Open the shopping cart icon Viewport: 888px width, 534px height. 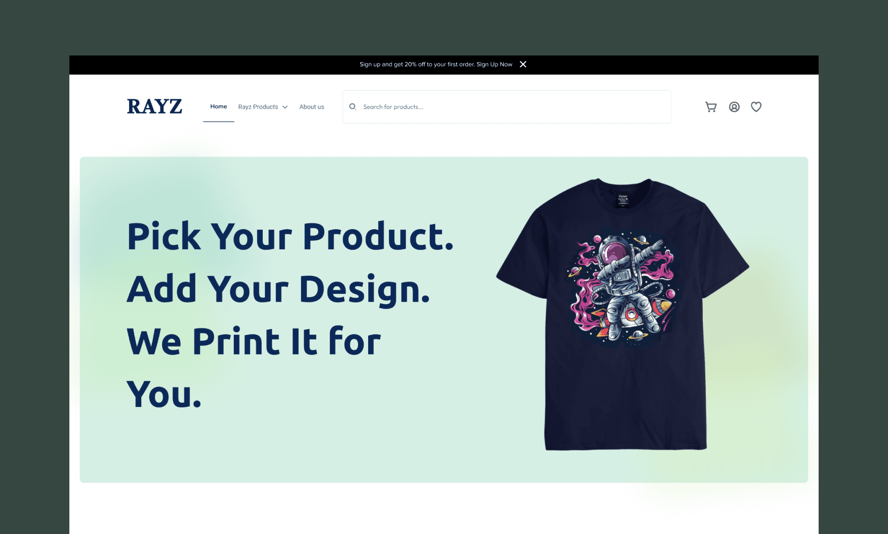click(711, 107)
